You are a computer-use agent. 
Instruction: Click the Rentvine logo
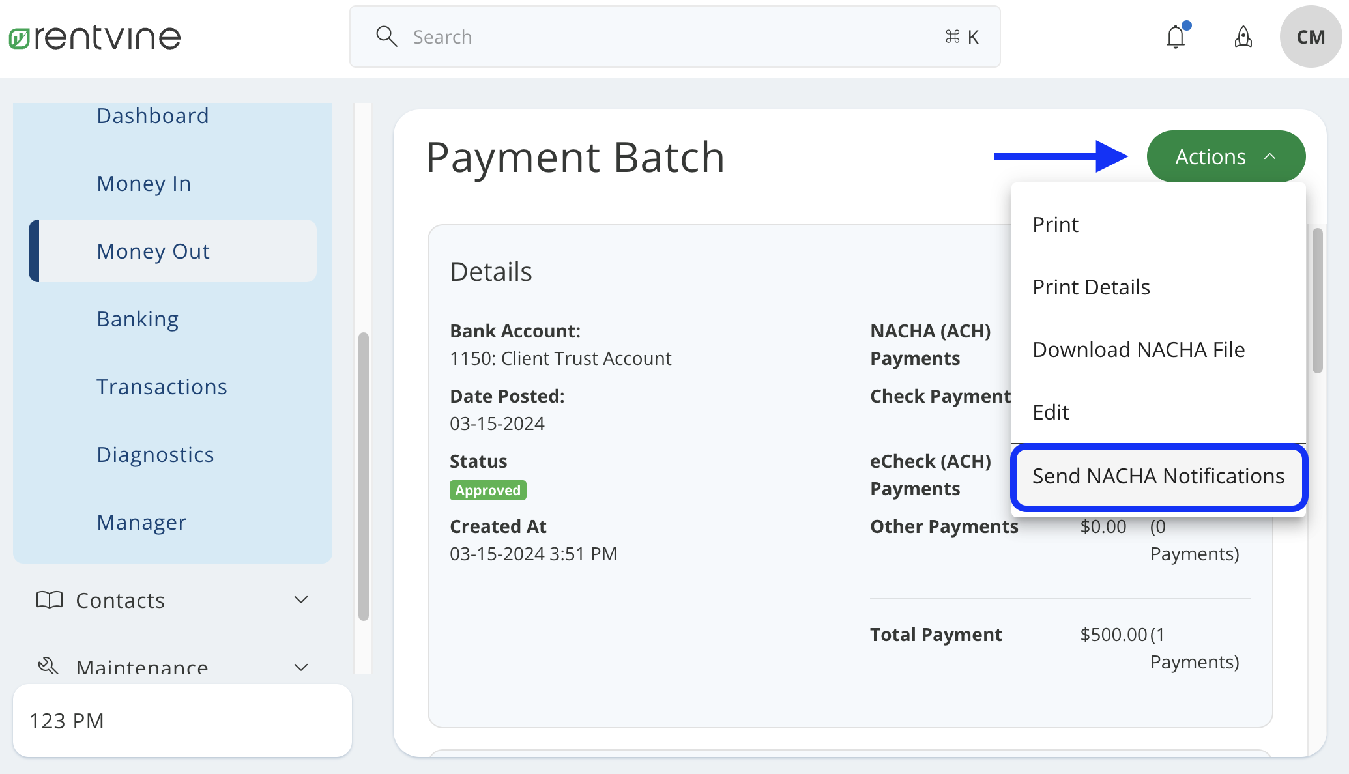click(94, 36)
